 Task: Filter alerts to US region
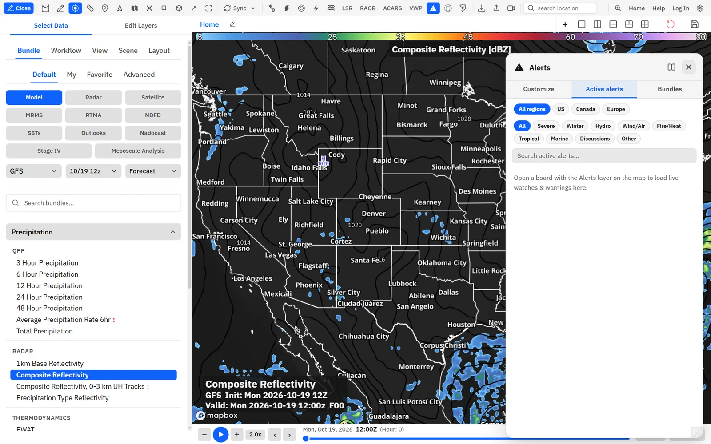(561, 109)
